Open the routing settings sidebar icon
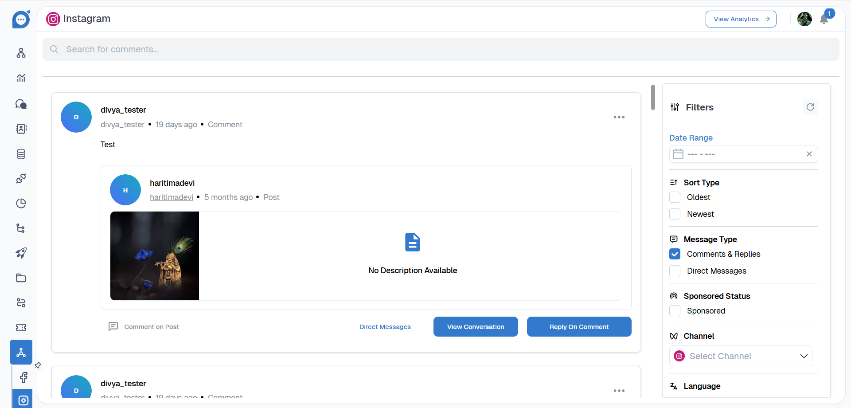Screen dimensions: 851x408 tap(21, 303)
